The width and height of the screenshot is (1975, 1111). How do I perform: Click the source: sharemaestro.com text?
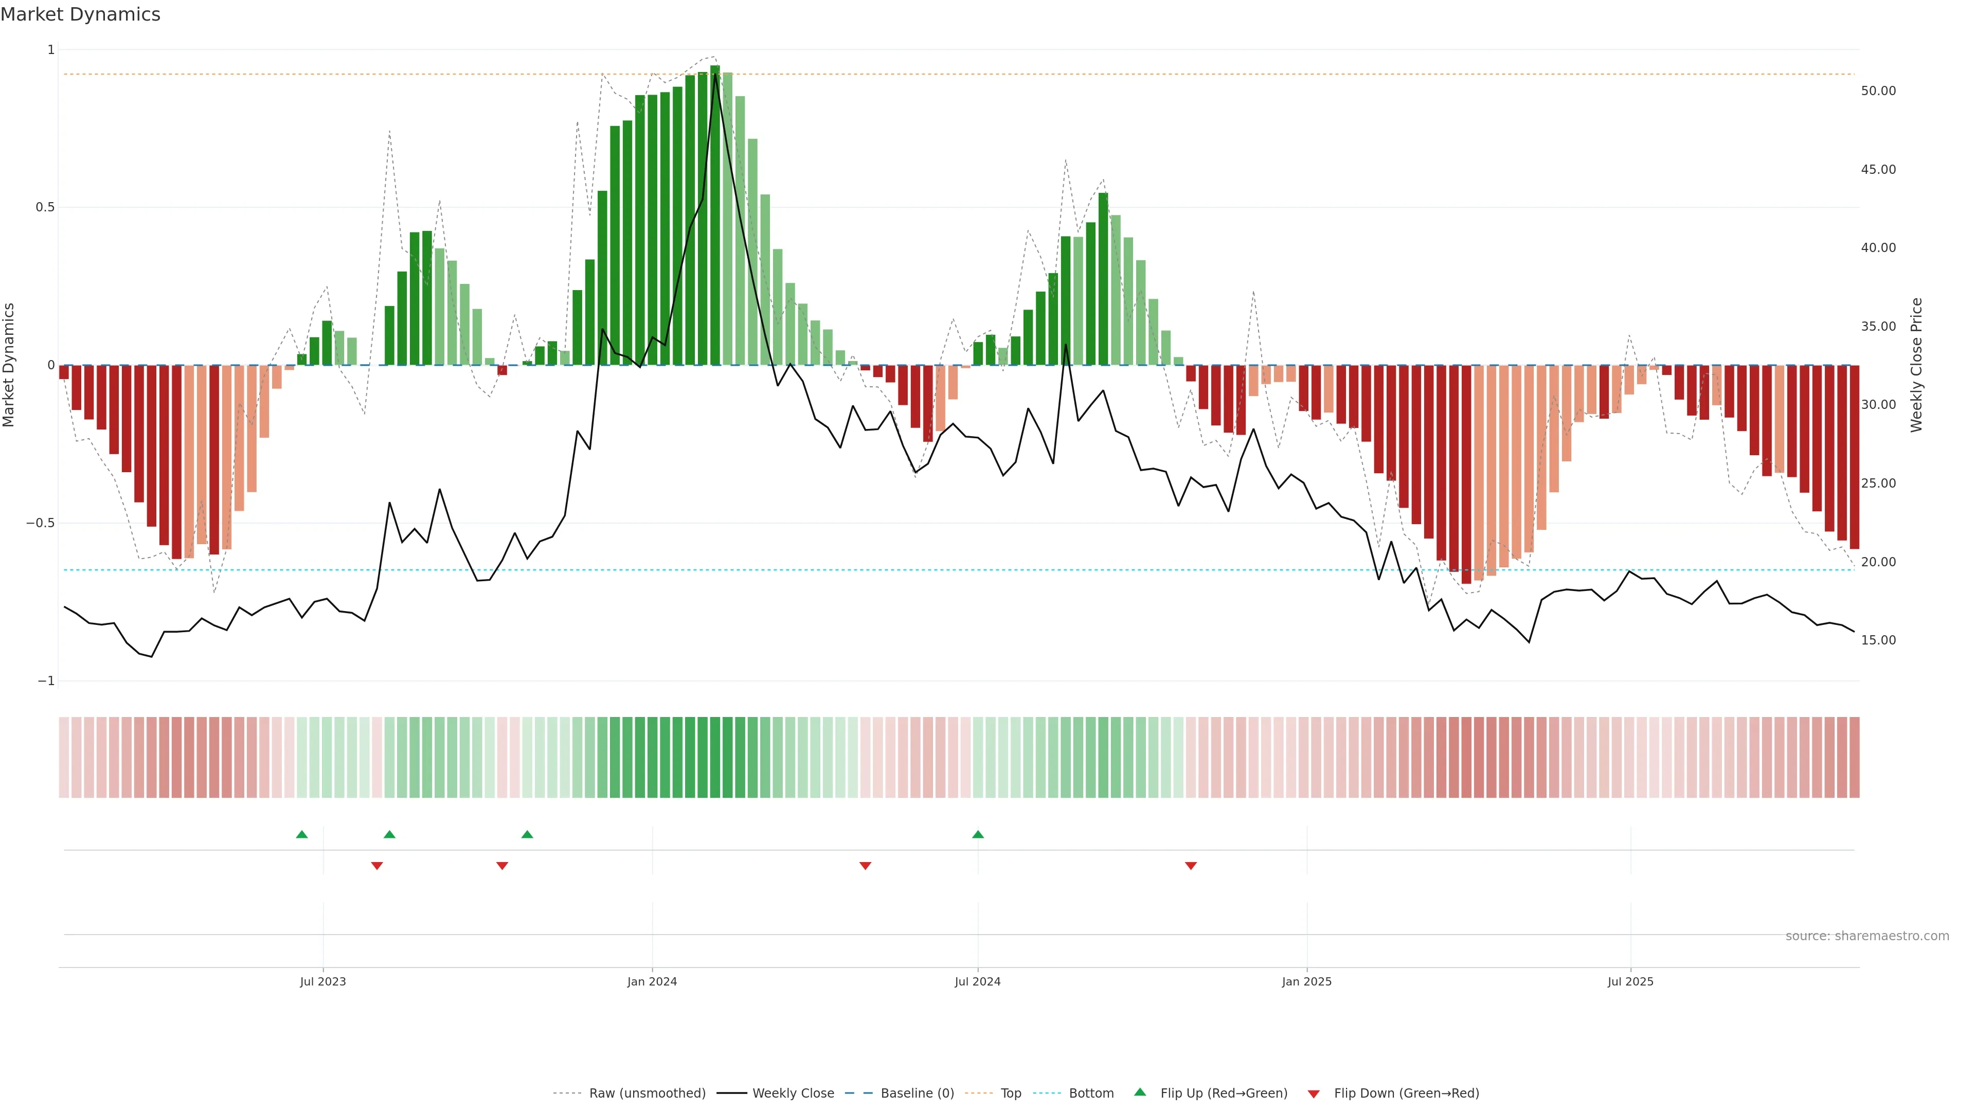click(1867, 936)
